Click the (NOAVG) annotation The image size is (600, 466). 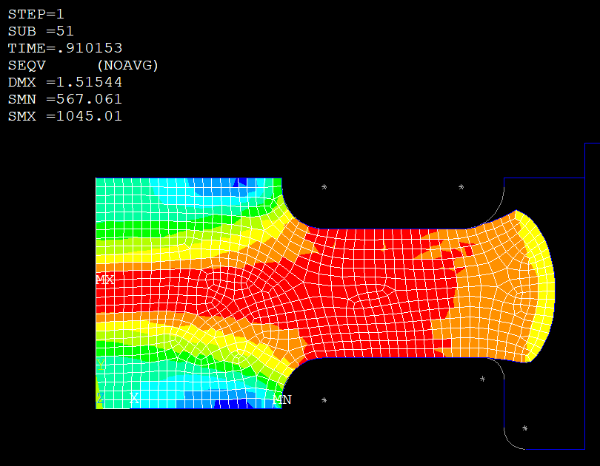[x=127, y=65]
